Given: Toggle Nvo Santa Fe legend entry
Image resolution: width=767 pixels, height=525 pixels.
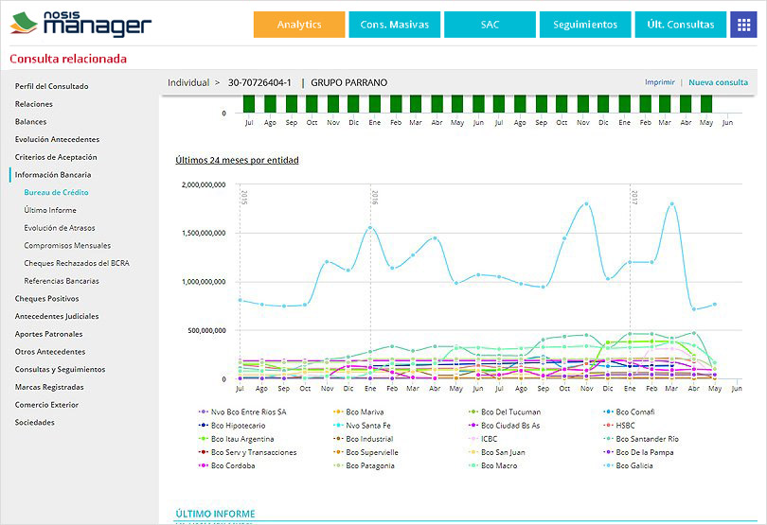Looking at the screenshot, I should [362, 426].
